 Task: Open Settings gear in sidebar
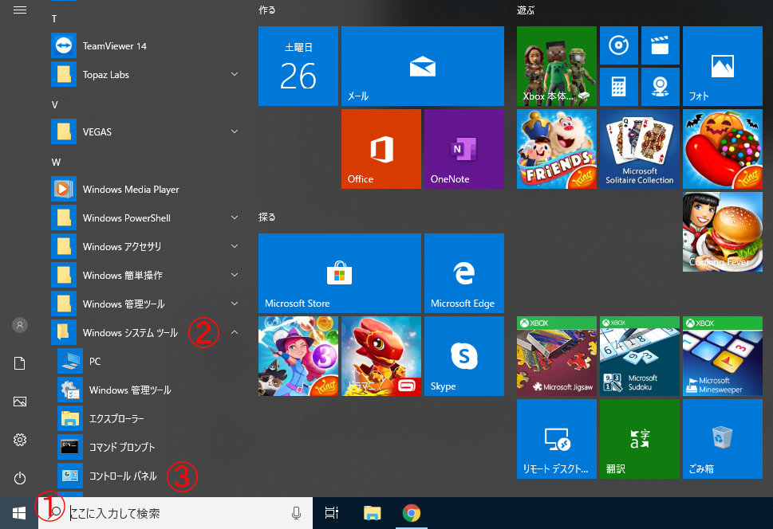click(x=20, y=440)
